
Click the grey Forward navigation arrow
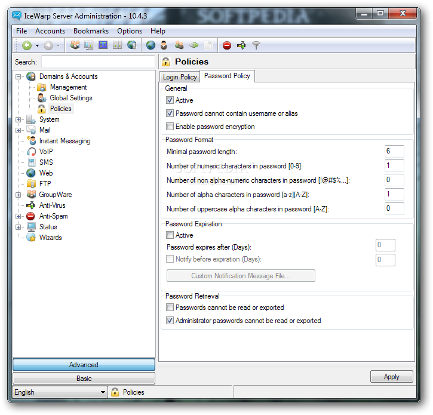click(x=48, y=45)
